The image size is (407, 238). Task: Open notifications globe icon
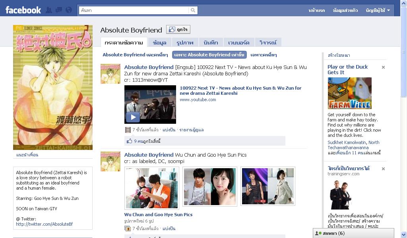click(68, 10)
